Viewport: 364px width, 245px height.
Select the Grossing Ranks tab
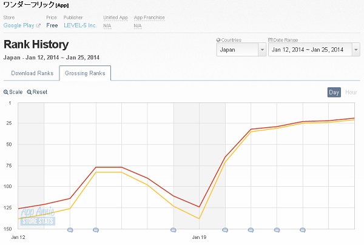pos(85,73)
